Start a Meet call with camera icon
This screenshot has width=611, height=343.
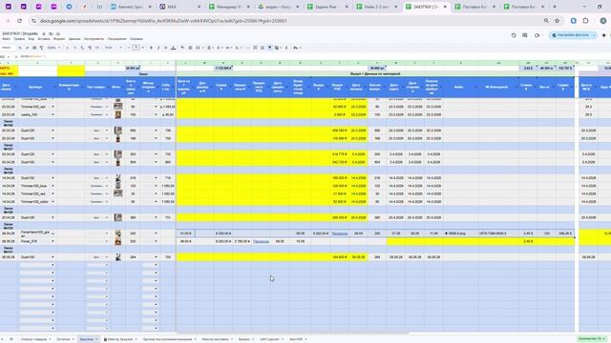coord(537,35)
